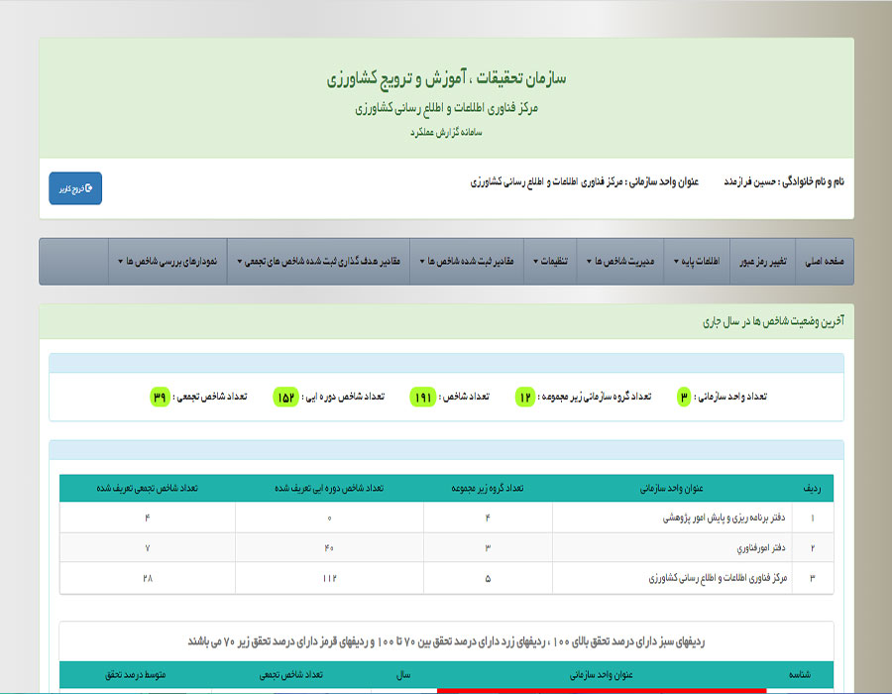This screenshot has height=694, width=892.
Task: Expand the اطلاعات پایه dropdown menu
Action: (x=697, y=261)
